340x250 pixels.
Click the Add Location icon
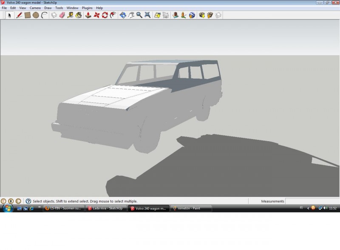(x=157, y=15)
